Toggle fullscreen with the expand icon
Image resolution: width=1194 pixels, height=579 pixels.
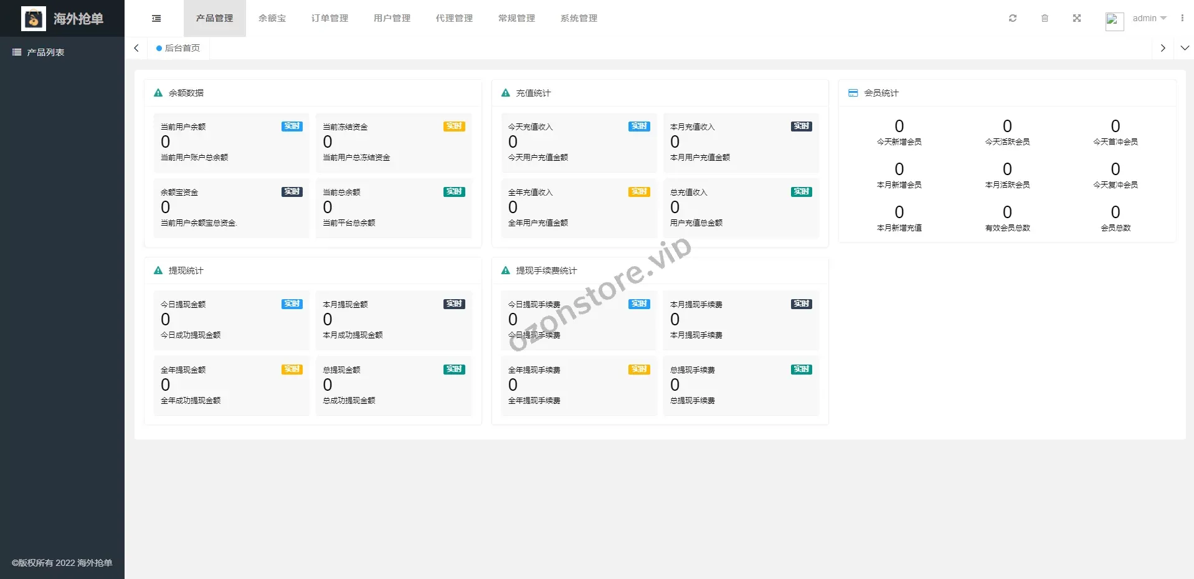point(1077,18)
